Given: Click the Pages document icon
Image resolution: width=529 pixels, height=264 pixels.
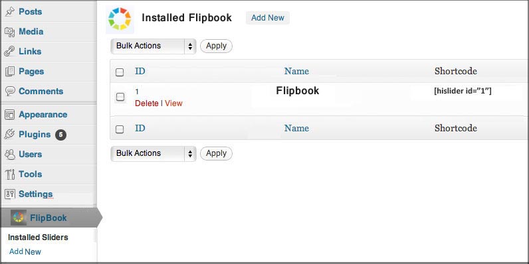Looking at the screenshot, I should coord(10,72).
